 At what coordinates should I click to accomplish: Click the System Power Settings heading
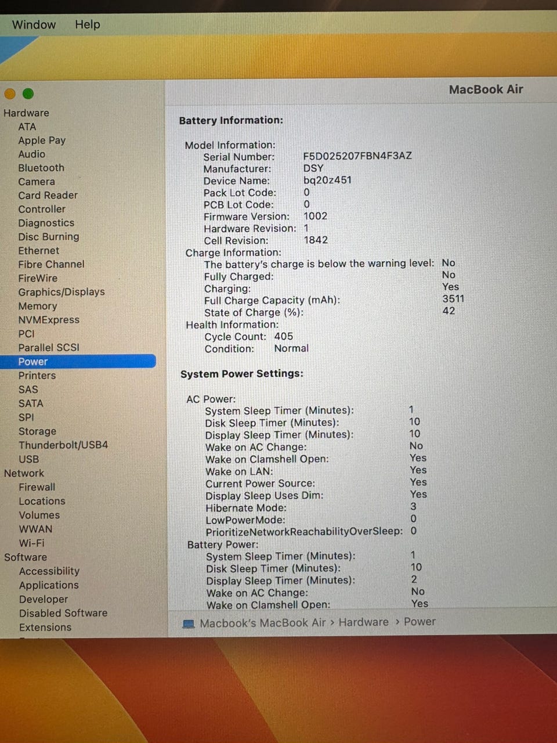242,374
